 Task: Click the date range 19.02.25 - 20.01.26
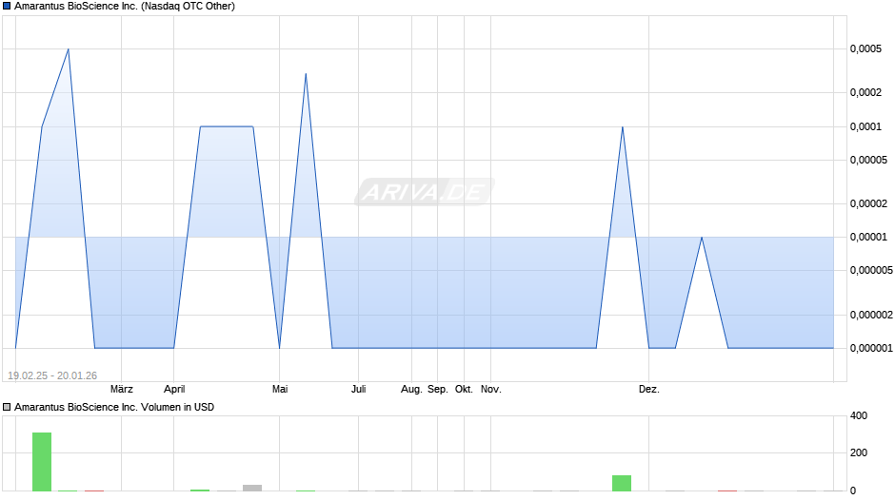point(52,375)
